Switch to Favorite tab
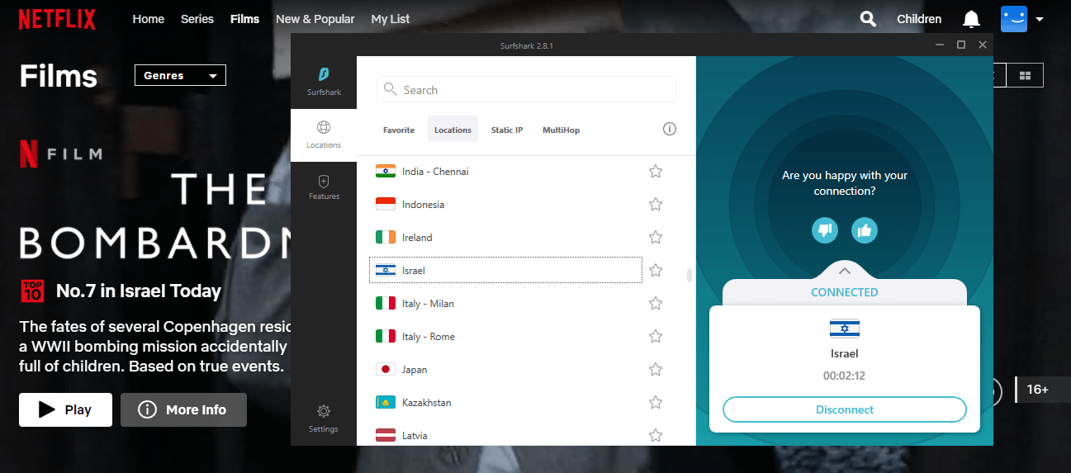This screenshot has width=1071, height=473. click(399, 130)
